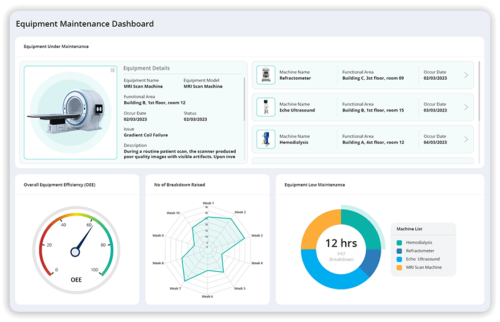
Task: Expand the Echo Ultrasound row chevron
Action: (x=466, y=107)
